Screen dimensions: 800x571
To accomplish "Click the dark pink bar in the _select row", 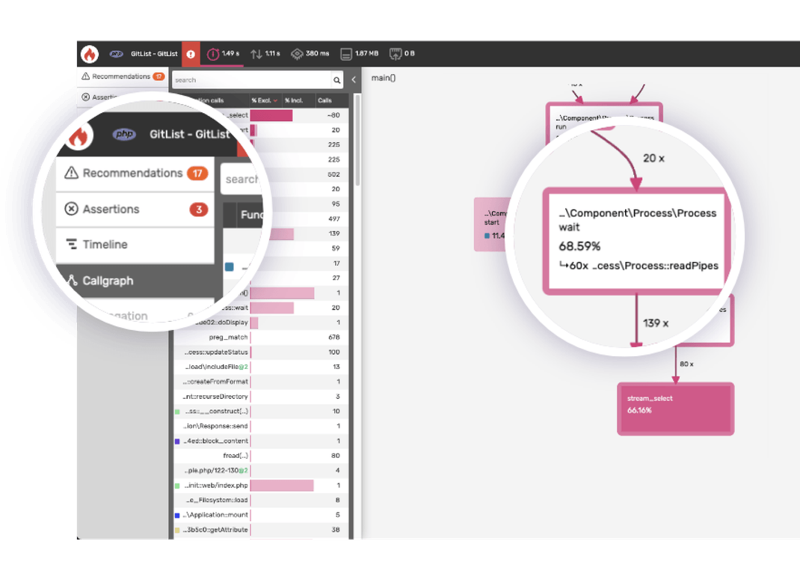I will (271, 115).
